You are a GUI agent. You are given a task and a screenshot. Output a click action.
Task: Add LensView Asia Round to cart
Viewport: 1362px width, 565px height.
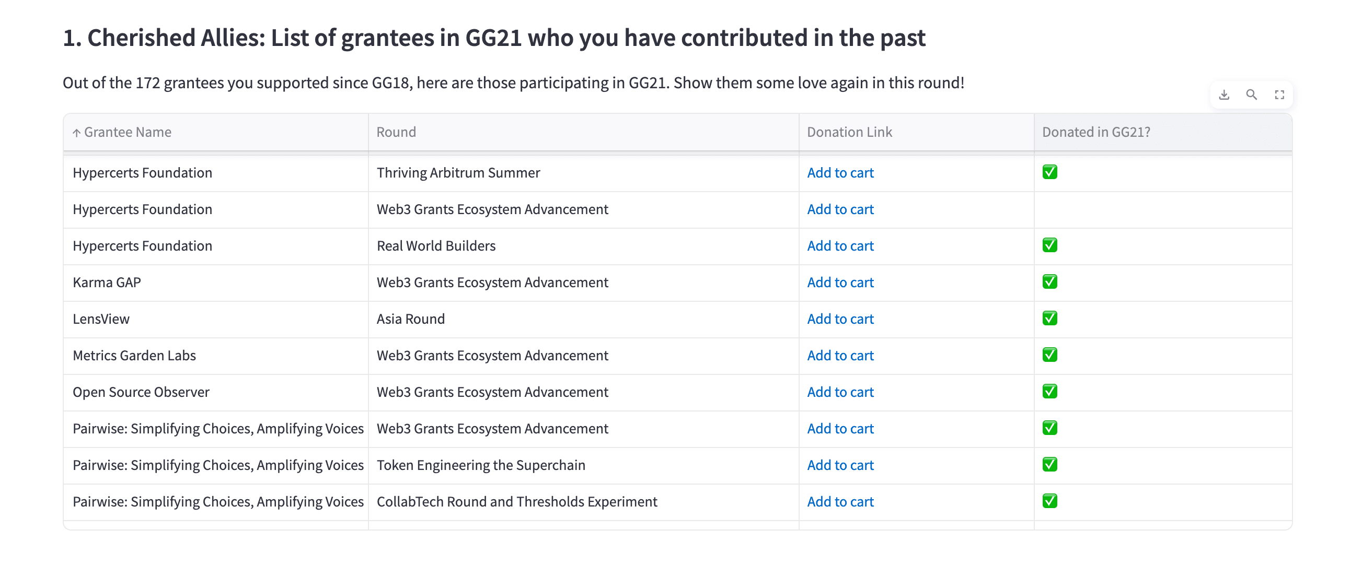pos(840,319)
